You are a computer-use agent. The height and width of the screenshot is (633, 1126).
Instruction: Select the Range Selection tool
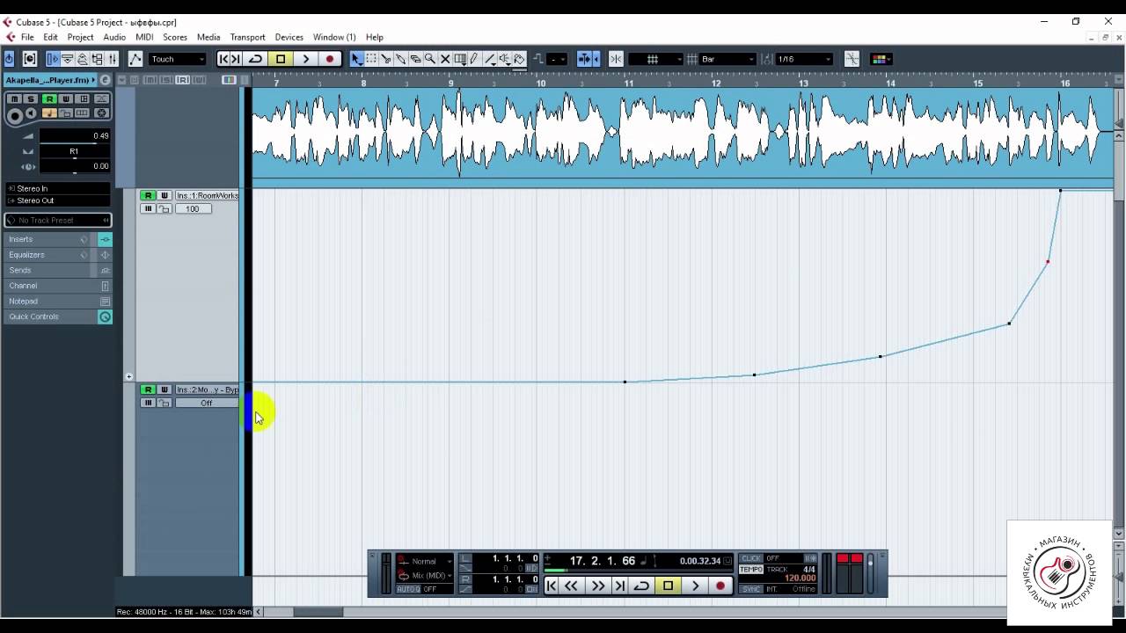(371, 59)
